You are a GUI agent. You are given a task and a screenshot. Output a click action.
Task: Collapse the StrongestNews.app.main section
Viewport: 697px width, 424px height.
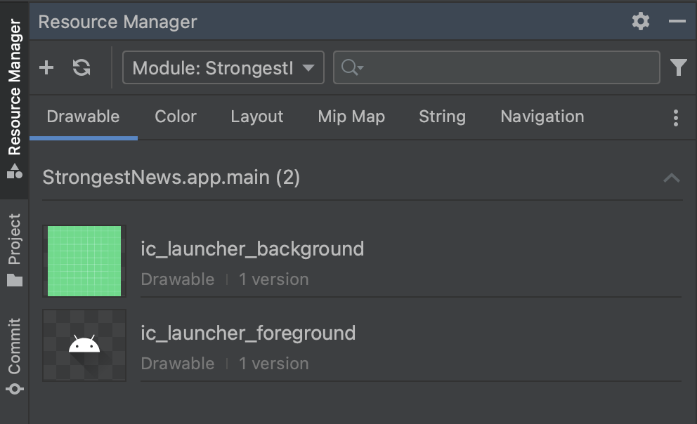tap(671, 178)
